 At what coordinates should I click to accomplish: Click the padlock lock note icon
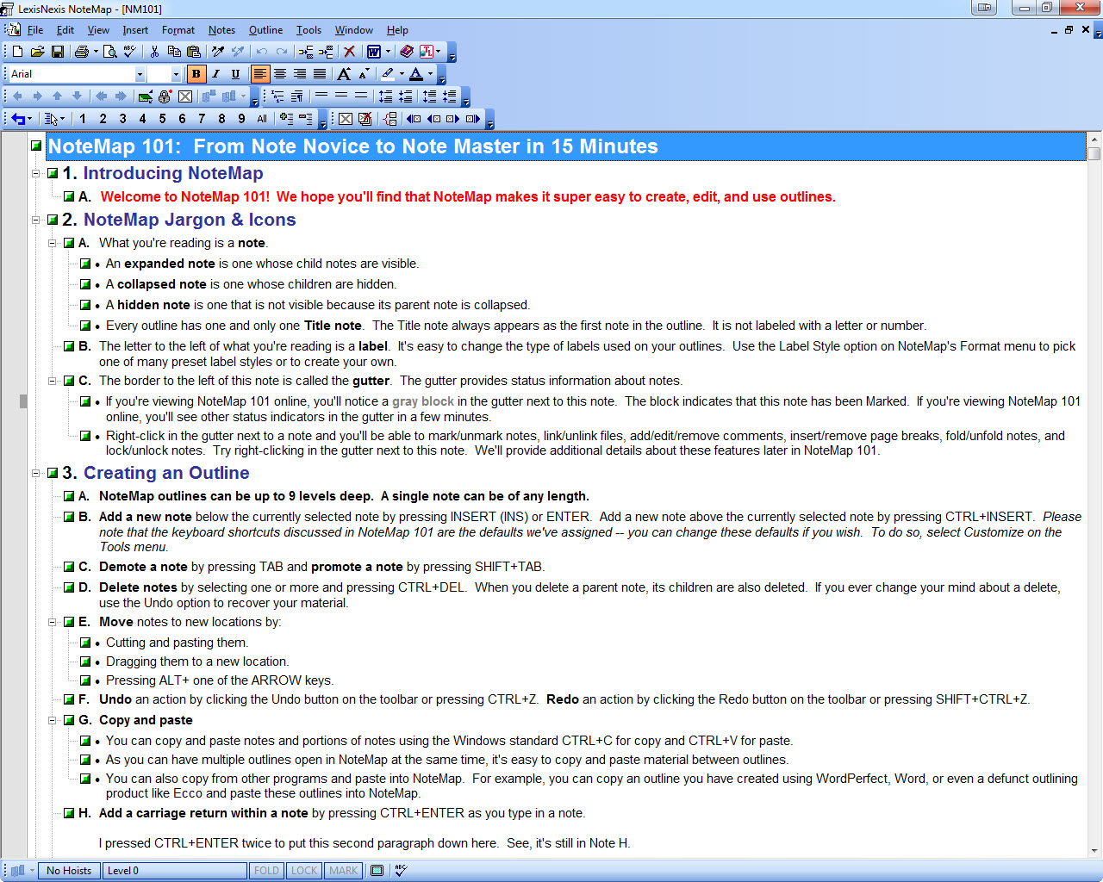tap(165, 96)
